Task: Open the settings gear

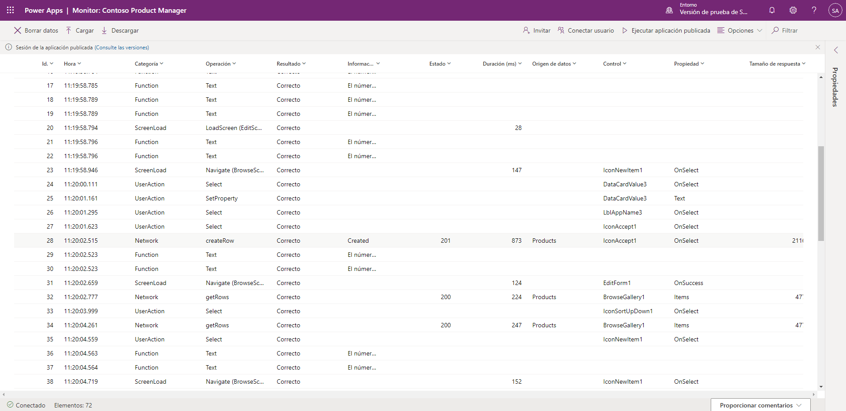Action: (x=793, y=10)
